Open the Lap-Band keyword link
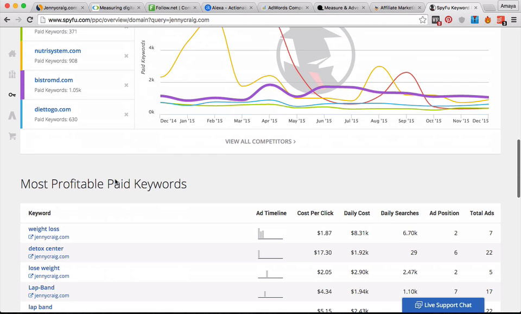The image size is (521, 314). click(x=41, y=287)
